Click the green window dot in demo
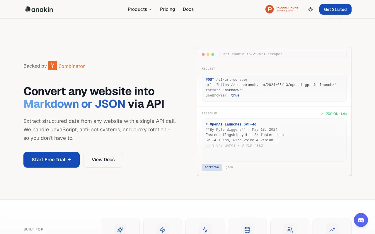 coord(213,54)
